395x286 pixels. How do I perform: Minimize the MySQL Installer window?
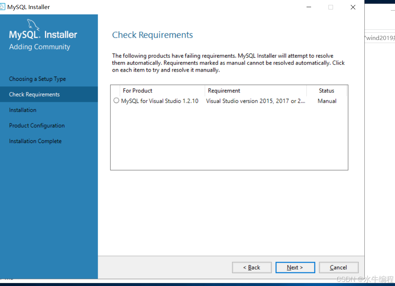pos(308,7)
